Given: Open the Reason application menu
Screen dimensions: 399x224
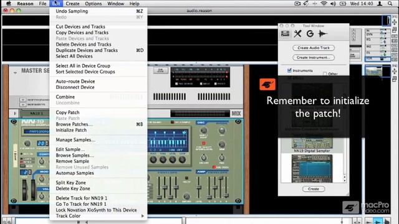Looking at the screenshot, I should tap(25, 4).
